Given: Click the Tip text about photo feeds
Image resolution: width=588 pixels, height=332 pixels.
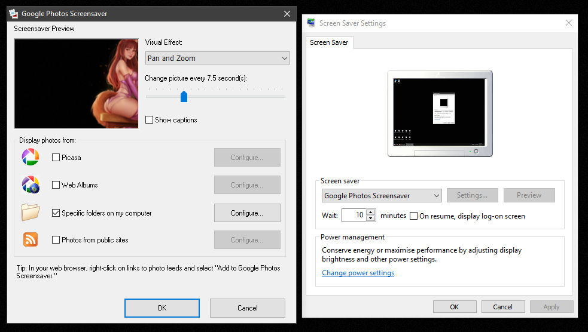Looking at the screenshot, I should pos(148,272).
